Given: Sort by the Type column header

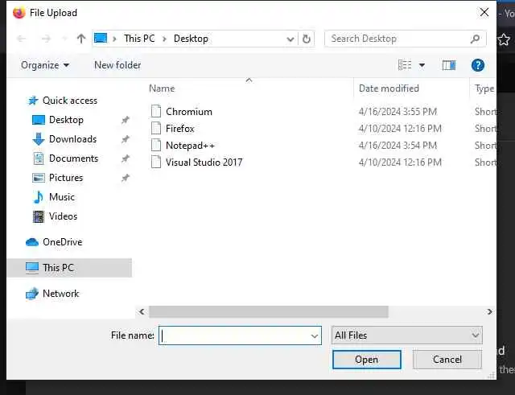Looking at the screenshot, I should [x=484, y=88].
